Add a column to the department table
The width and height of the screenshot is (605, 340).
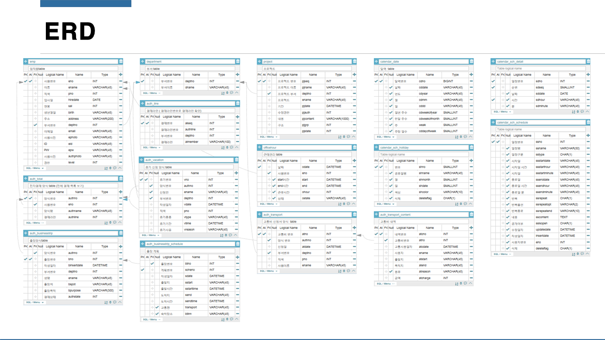(x=237, y=75)
